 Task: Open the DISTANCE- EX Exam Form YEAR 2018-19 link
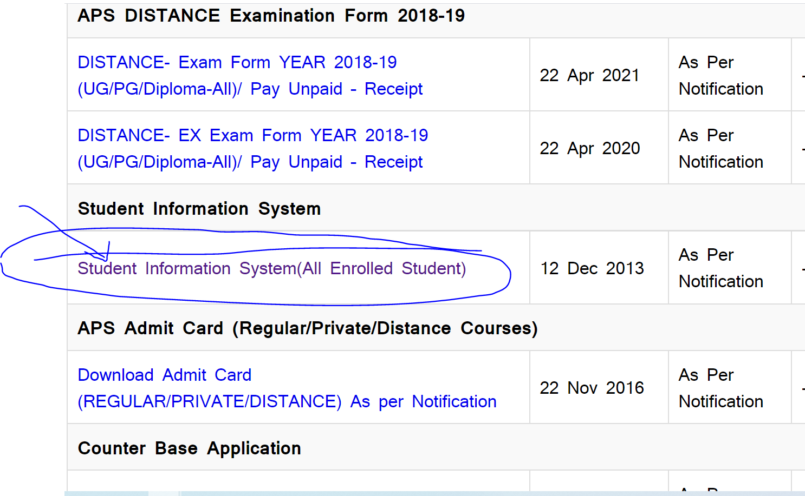tap(253, 148)
